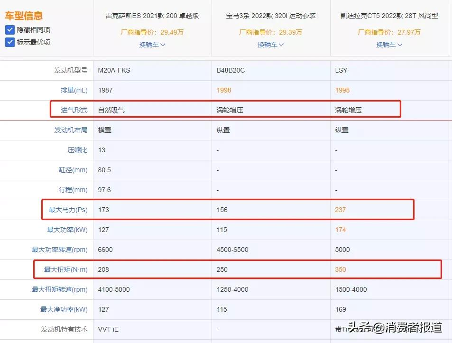Viewport: 452px width, 343px height.
Task: Click the 最大净功率(kW) row label
Action: click(x=64, y=309)
